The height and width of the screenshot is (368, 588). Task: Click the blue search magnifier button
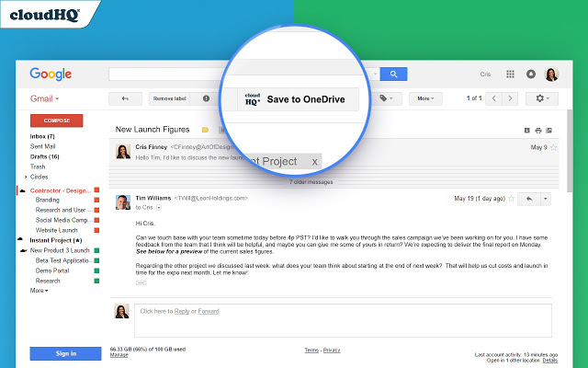pyautogui.click(x=393, y=74)
